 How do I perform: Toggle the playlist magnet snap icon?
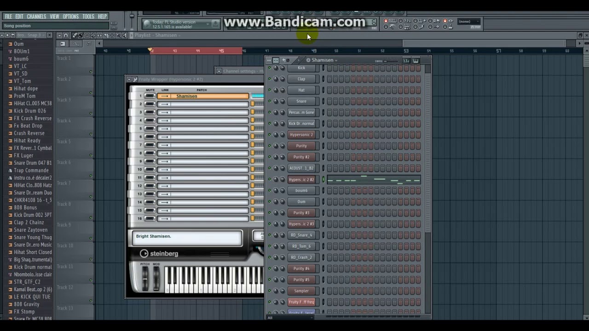coord(66,35)
